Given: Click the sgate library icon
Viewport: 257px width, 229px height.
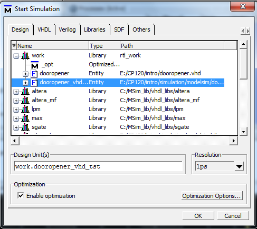Looking at the screenshot, I should [x=25, y=127].
